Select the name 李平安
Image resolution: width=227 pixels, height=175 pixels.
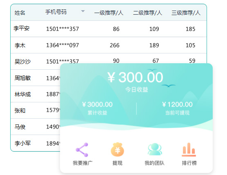(22, 28)
